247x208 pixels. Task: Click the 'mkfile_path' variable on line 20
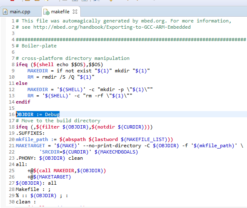[x=32, y=139]
